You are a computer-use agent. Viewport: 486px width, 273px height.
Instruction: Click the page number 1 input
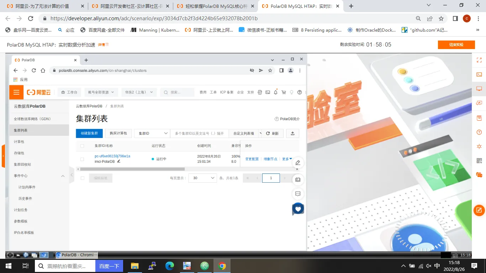tap(271, 178)
